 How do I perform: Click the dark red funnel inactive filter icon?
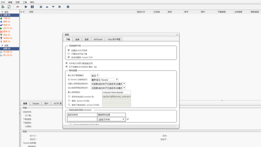tap(1, 38)
